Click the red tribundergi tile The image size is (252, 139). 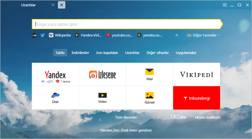(197, 98)
